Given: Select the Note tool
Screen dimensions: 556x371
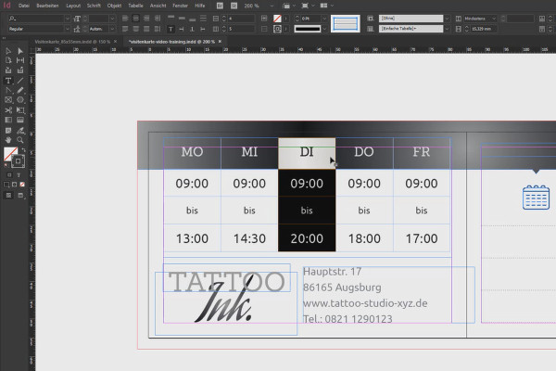Looking at the screenshot, I should click(x=8, y=130).
